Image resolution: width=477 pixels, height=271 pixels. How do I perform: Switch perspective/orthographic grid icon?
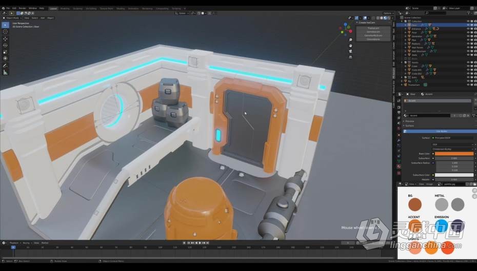(350, 57)
